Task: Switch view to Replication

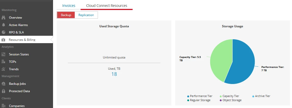Action: 86,15
